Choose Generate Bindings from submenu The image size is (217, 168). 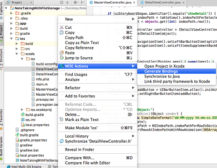click(161, 71)
